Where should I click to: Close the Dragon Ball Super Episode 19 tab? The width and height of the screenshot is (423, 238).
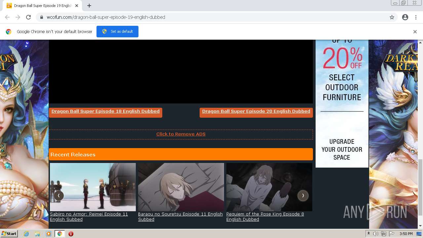[x=77, y=6]
